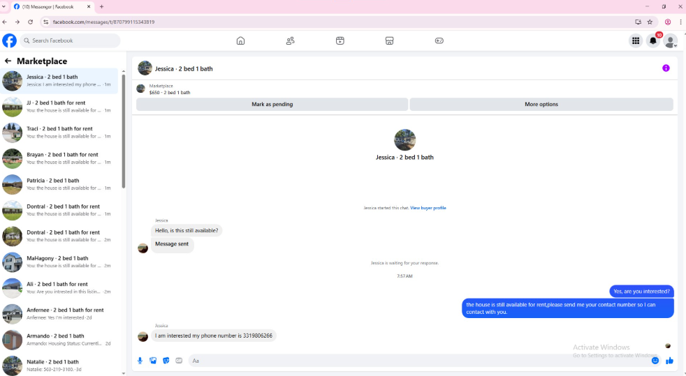Go to the Home feed icon
The image size is (686, 376).
[x=240, y=40]
